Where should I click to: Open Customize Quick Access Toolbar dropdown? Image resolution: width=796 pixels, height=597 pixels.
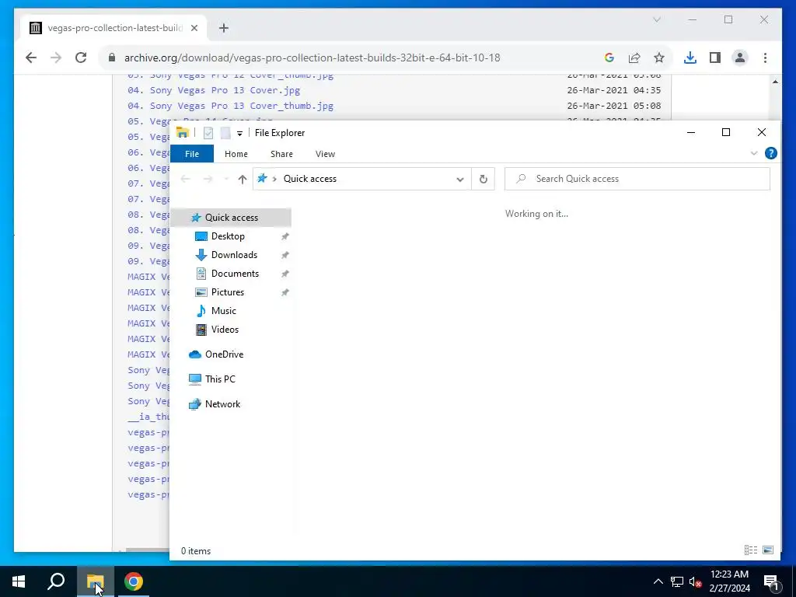pos(239,134)
